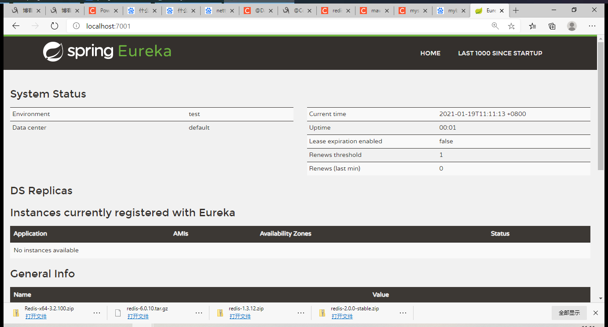
Task: Open LAST 1000 SINCE STARTUP page
Action: click(500, 53)
